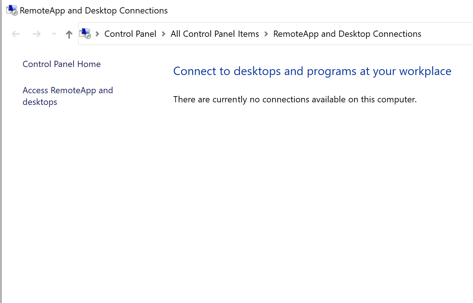The height and width of the screenshot is (303, 473).
Task: Click the 'no connections available' message text
Action: point(295,99)
